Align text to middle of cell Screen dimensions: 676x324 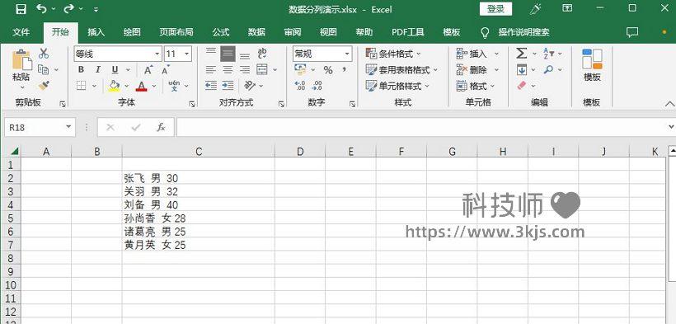point(228,54)
